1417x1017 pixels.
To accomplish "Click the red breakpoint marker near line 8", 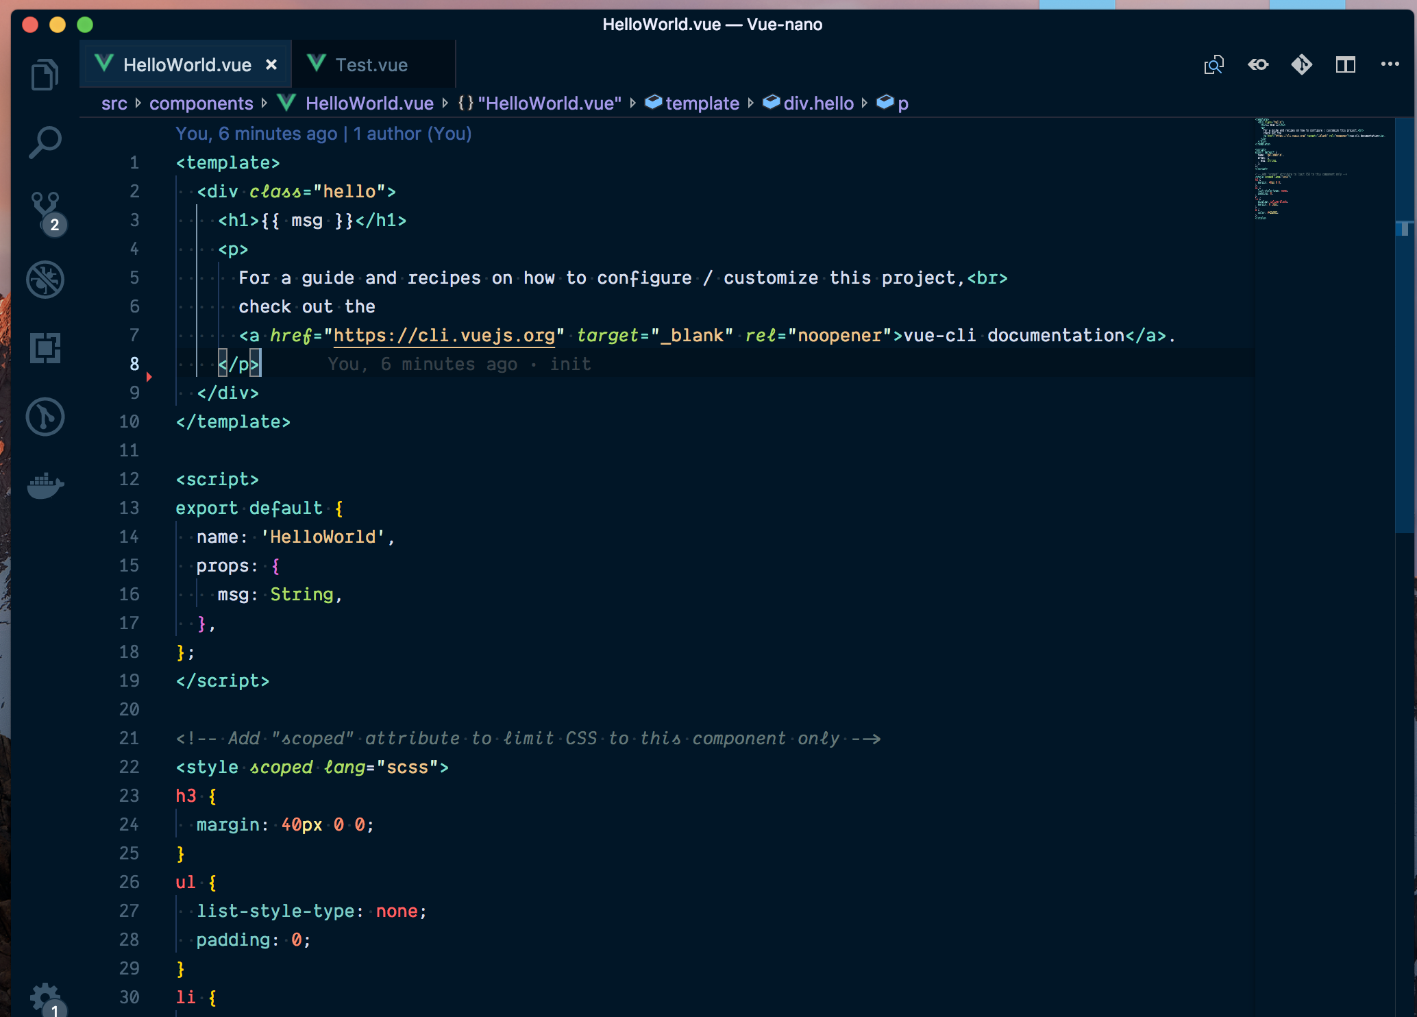I will pos(149,376).
